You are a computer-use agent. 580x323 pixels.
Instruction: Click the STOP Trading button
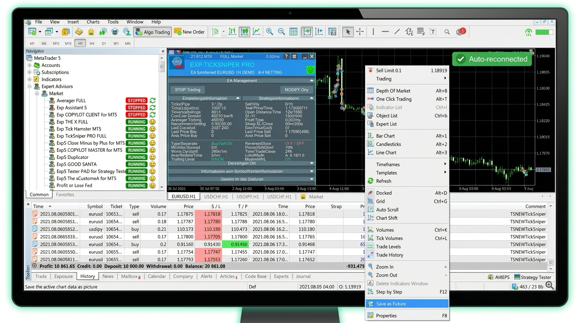188,90
